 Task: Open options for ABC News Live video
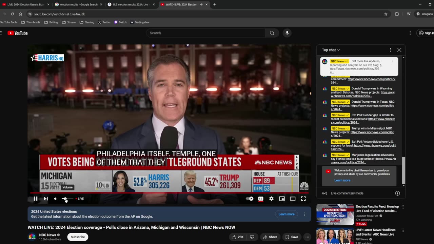[403, 230]
